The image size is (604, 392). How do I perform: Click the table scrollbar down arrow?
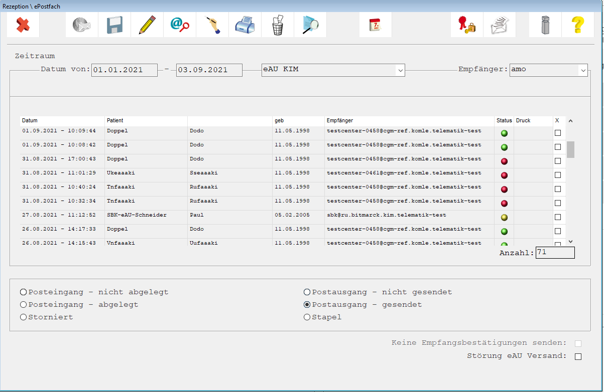click(x=570, y=242)
